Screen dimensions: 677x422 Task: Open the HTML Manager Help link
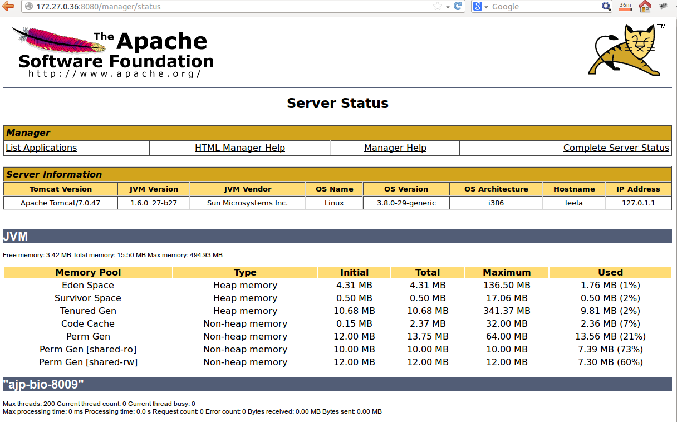240,148
